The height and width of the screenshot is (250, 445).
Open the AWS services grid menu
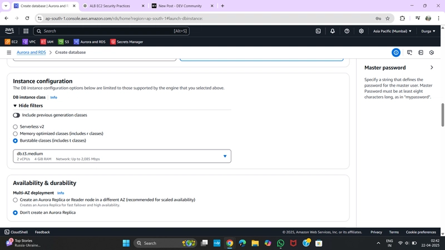pyautogui.click(x=26, y=31)
